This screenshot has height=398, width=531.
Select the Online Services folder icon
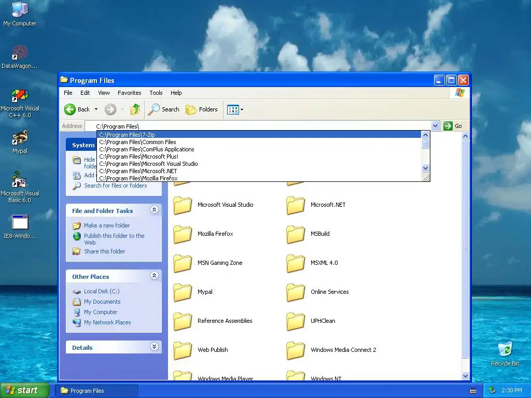click(296, 292)
